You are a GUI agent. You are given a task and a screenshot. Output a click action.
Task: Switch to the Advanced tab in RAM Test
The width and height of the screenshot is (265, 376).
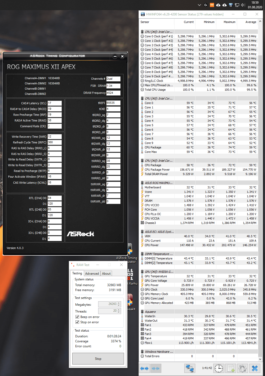[x=92, y=274]
